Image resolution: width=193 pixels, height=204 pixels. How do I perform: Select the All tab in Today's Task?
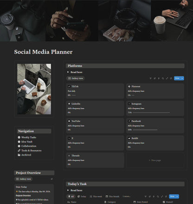[71, 197]
